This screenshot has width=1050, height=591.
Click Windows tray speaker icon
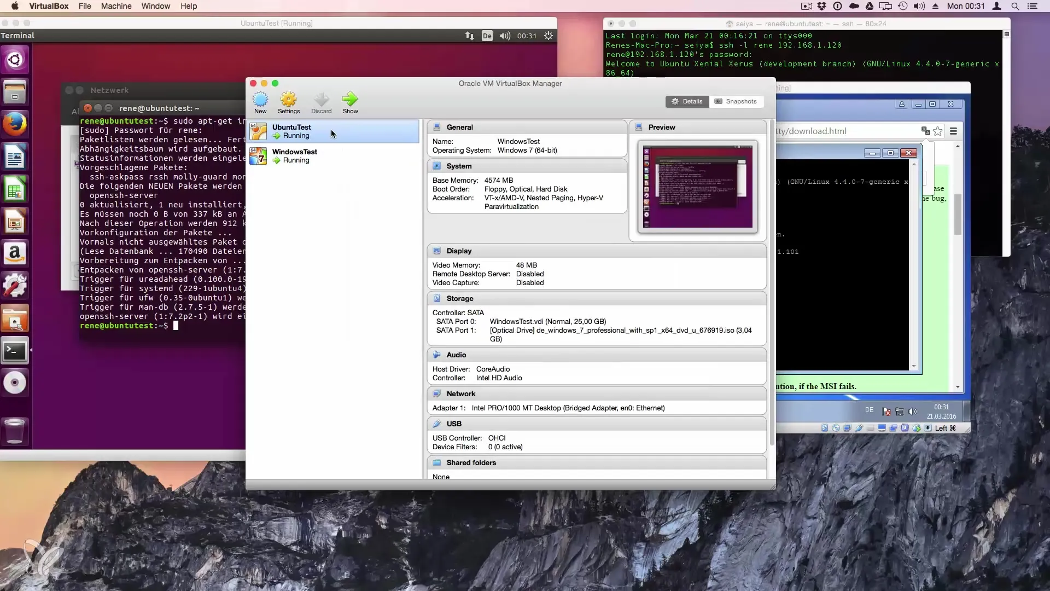(x=912, y=412)
